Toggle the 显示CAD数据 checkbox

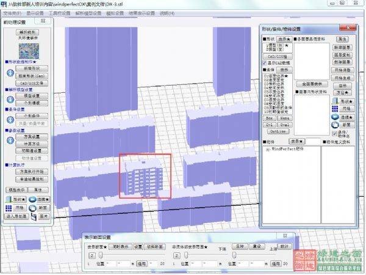click(264, 62)
